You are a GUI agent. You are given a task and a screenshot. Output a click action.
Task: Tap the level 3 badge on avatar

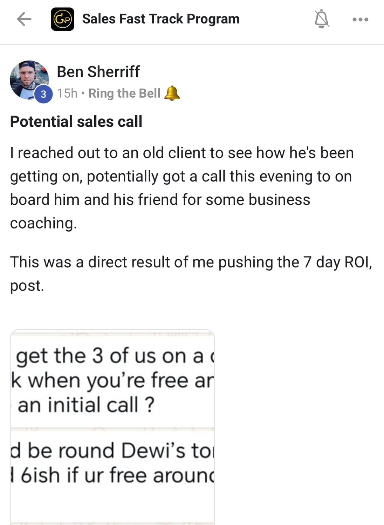(x=43, y=94)
